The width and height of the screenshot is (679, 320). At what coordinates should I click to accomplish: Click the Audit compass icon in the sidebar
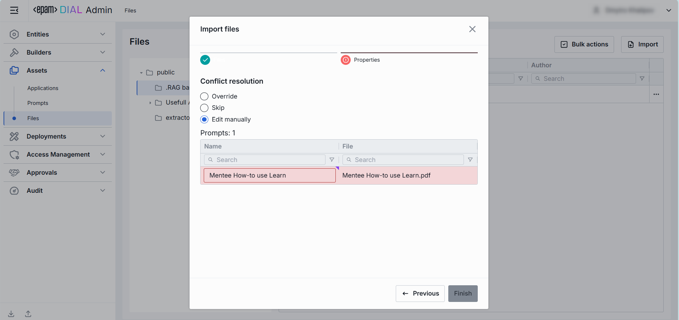click(14, 191)
